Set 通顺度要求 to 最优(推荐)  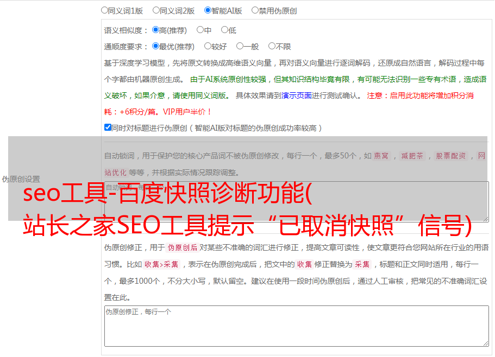point(156,47)
